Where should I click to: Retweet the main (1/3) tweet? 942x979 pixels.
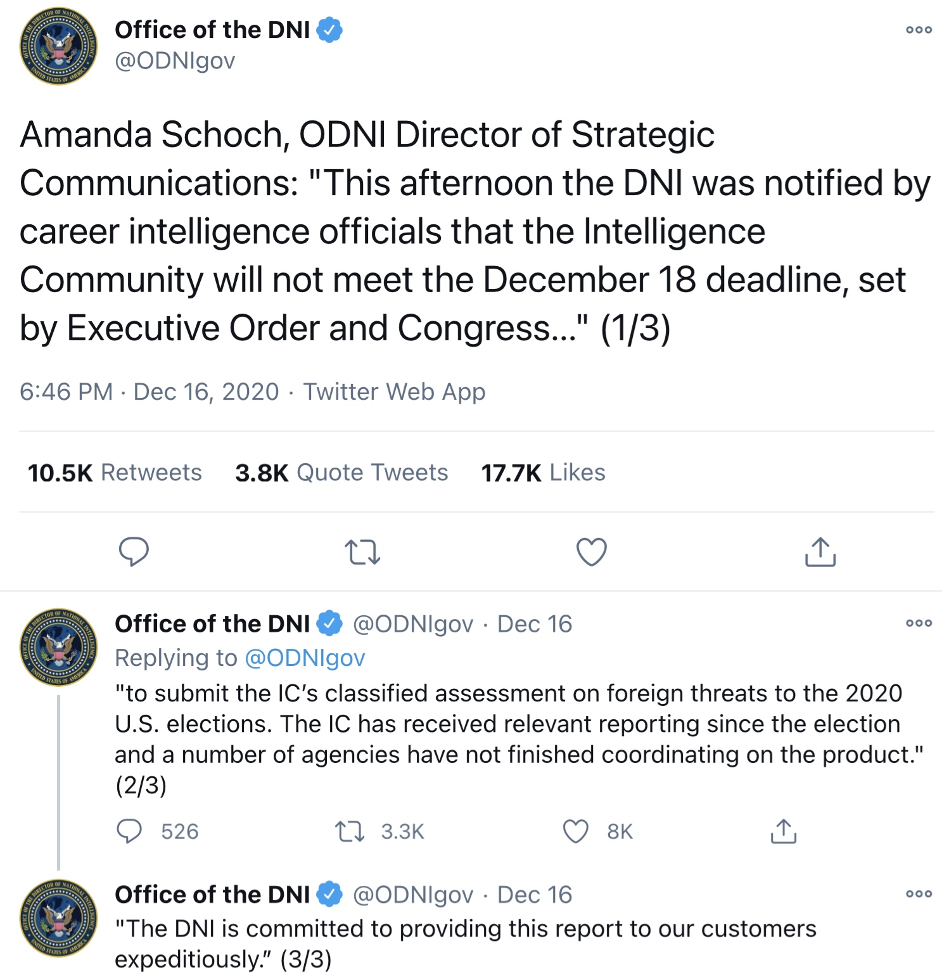[362, 551]
